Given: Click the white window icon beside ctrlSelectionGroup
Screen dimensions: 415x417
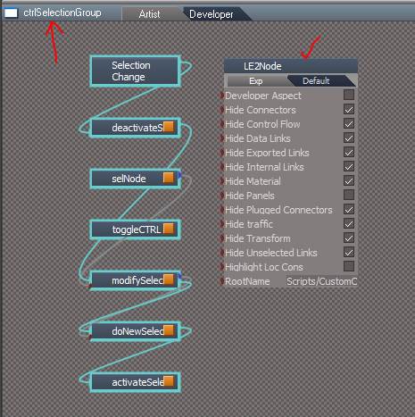Looking at the screenshot, I should [11, 13].
